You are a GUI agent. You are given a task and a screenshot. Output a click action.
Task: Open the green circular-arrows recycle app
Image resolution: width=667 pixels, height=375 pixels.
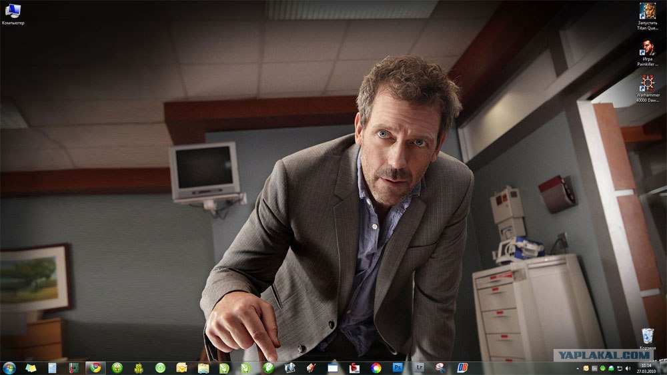[x=160, y=368]
